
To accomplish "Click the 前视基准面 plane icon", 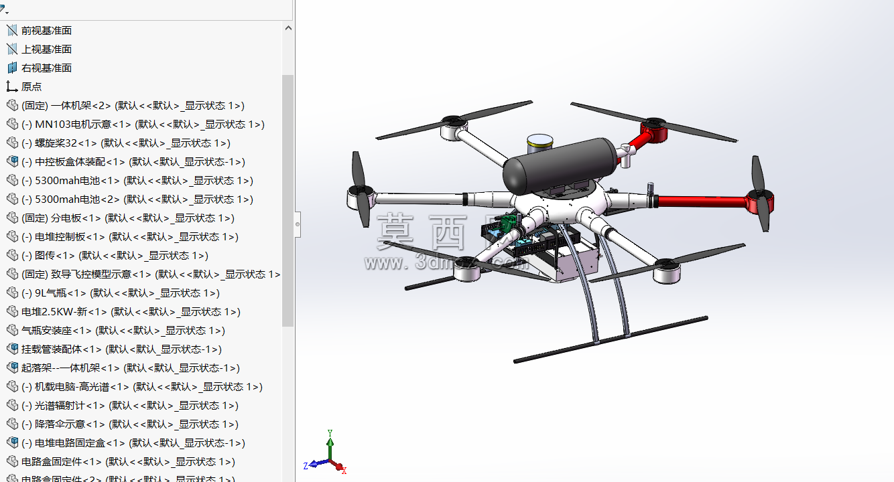I will (11, 30).
